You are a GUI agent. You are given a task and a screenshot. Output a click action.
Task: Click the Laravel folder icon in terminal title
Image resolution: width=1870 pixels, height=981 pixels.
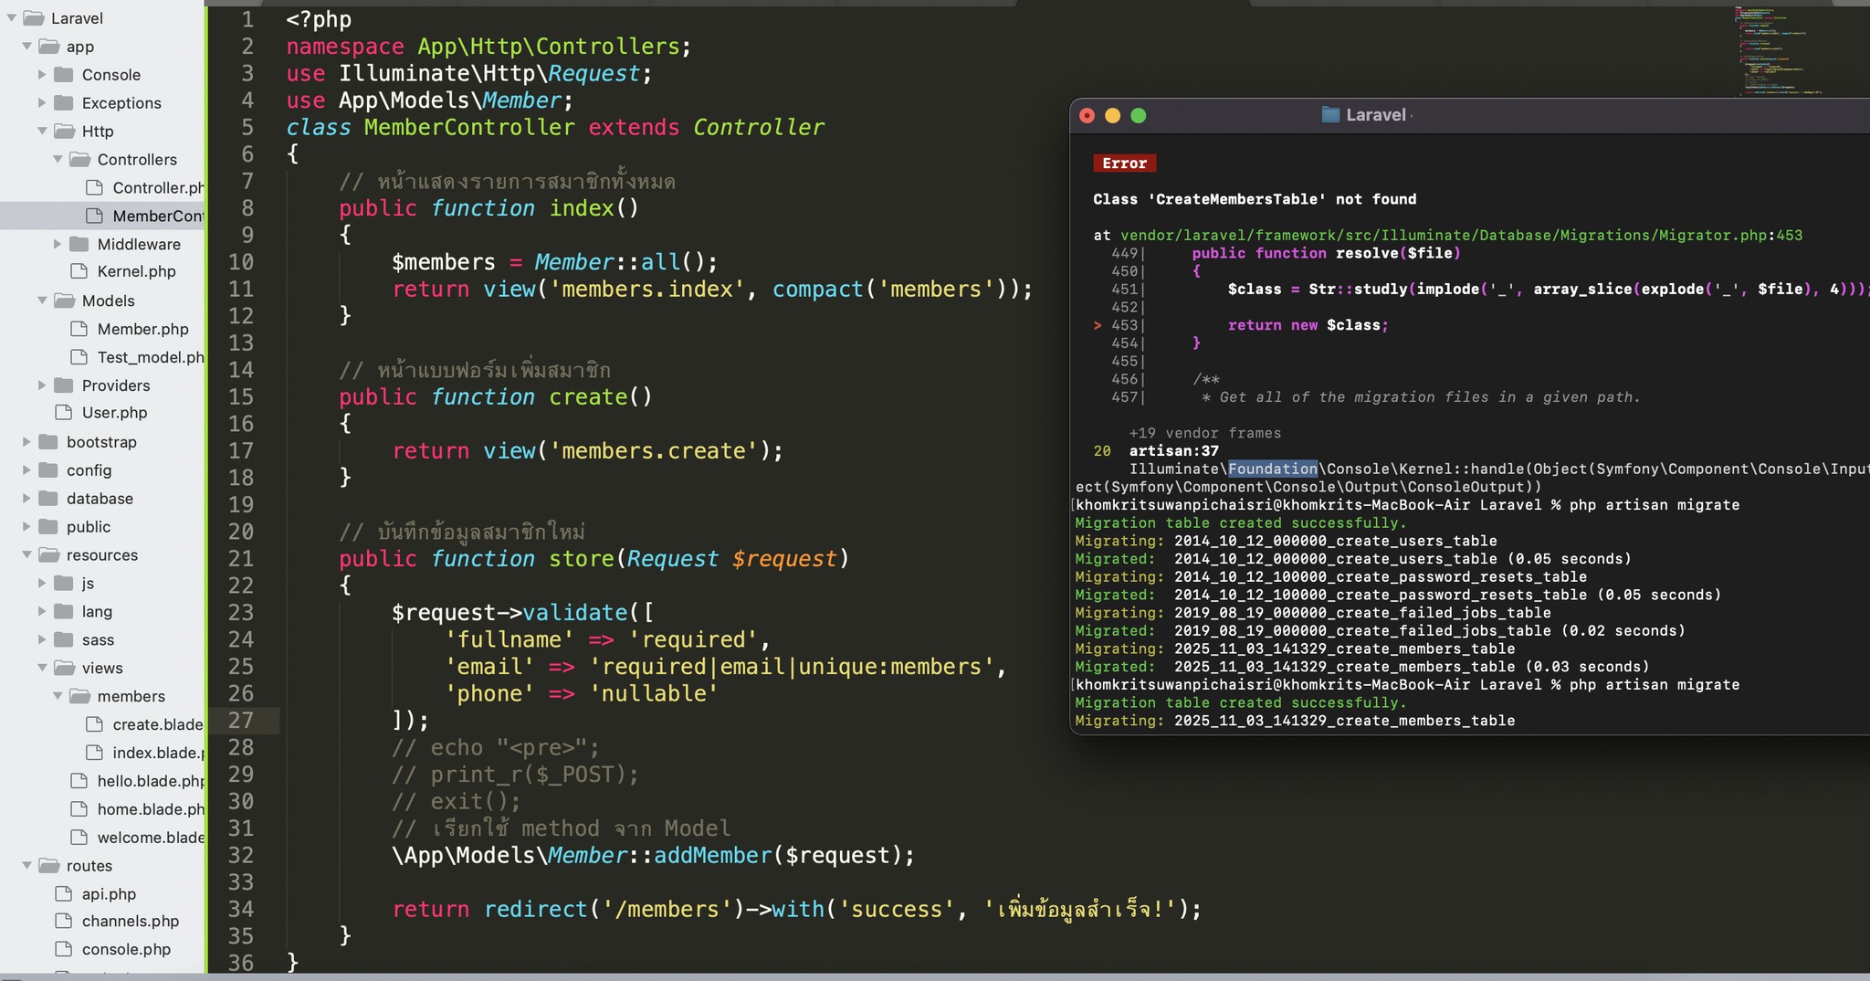coord(1330,115)
